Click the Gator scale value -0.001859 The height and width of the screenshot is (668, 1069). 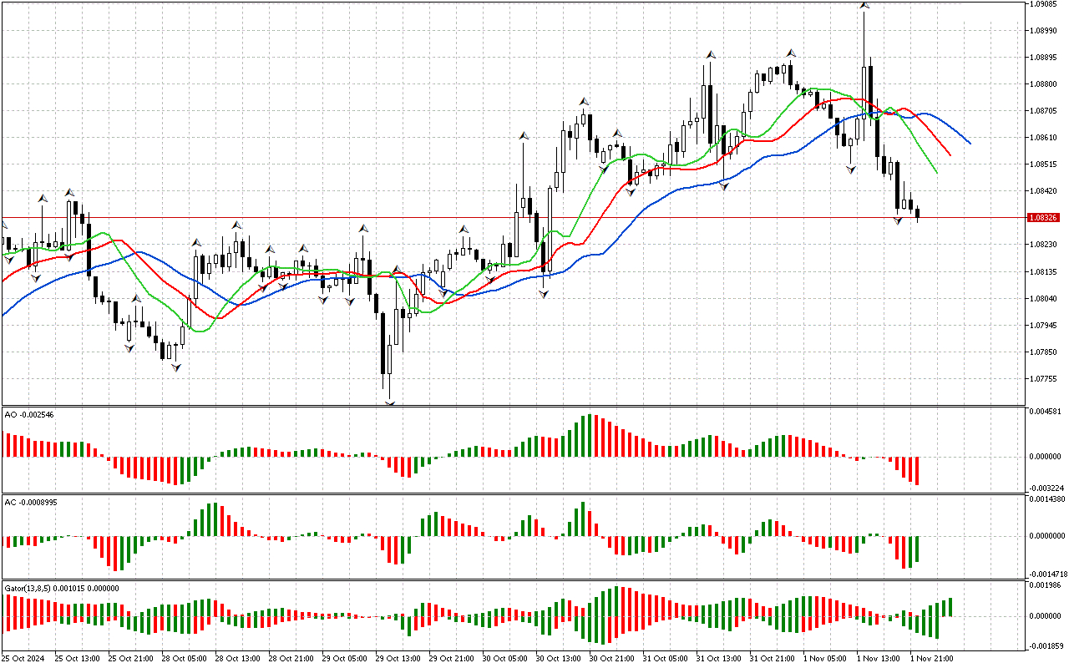1046,646
